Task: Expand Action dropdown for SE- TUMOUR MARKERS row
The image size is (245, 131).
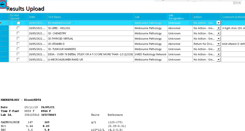Action: click(218, 49)
